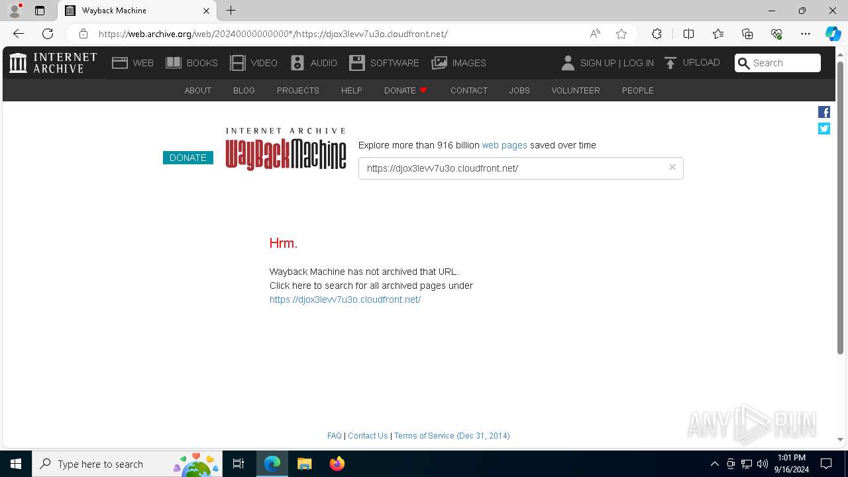Click the Wayback Machine logo
The width and height of the screenshot is (848, 477).
[286, 149]
